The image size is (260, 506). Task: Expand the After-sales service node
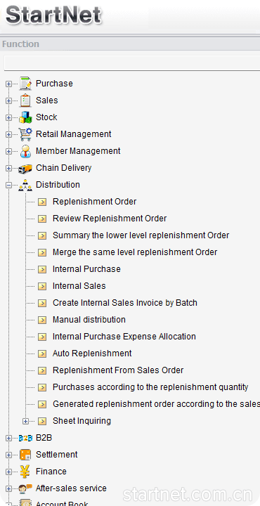tap(8, 488)
